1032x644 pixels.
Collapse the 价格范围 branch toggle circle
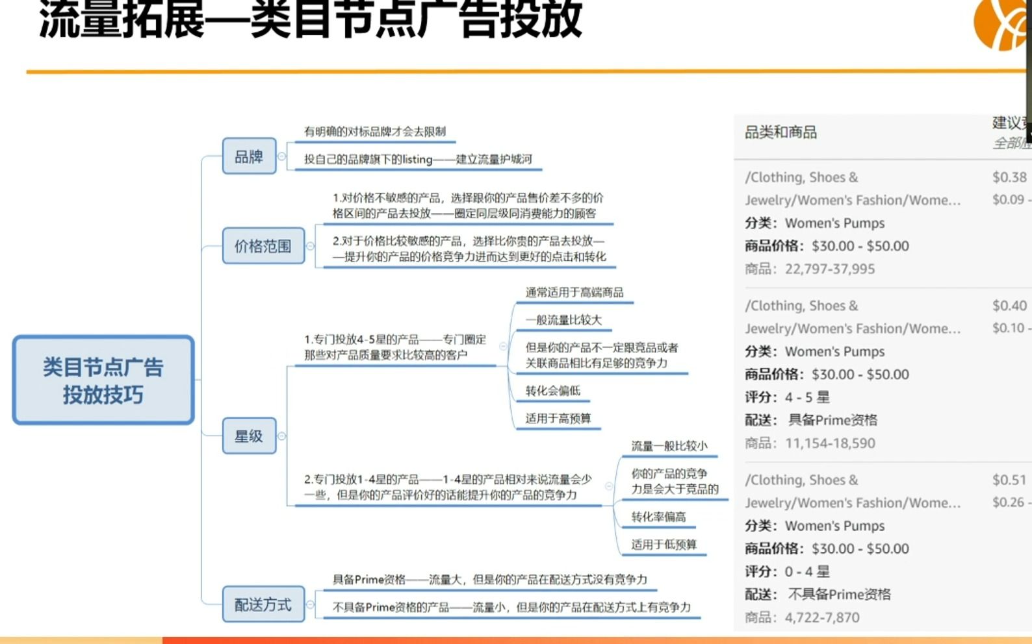(x=311, y=246)
